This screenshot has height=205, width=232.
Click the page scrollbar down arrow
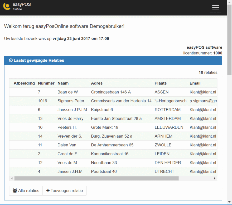pyautogui.click(x=229, y=202)
